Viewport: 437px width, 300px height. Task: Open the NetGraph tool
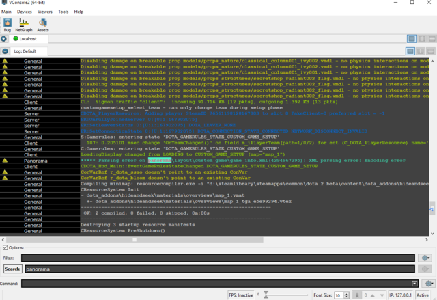24,24
